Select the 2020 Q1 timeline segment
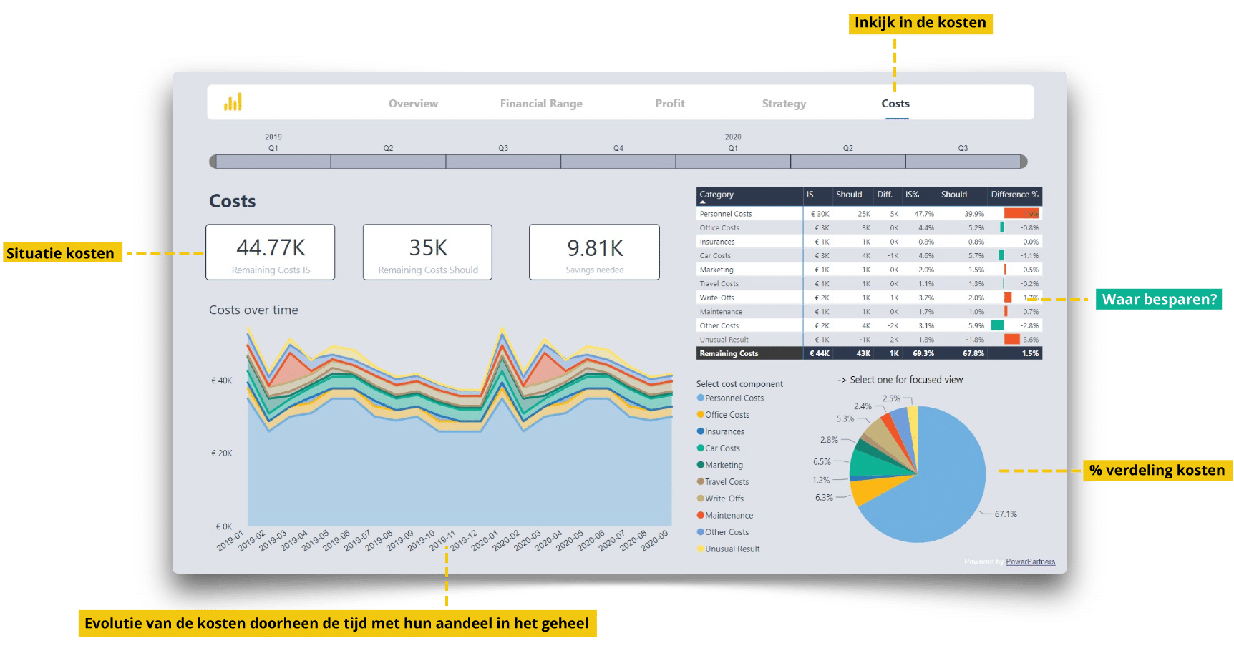This screenshot has height=658, width=1234. [733, 162]
